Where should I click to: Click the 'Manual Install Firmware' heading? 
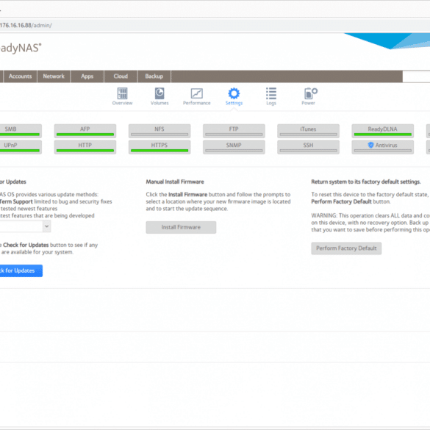175,182
